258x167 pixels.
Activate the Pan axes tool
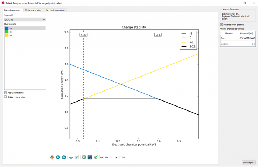pos(71,157)
